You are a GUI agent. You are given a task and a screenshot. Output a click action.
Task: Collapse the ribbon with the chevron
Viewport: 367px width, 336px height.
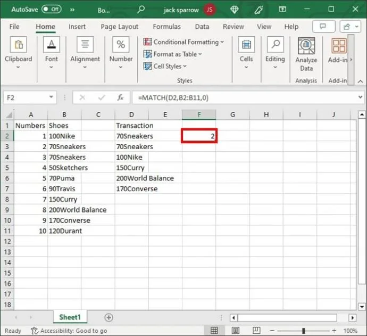[361, 81]
